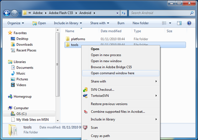Image resolution: width=198 pixels, height=140 pixels.
Task: Select the Music library
Action: 18,73
